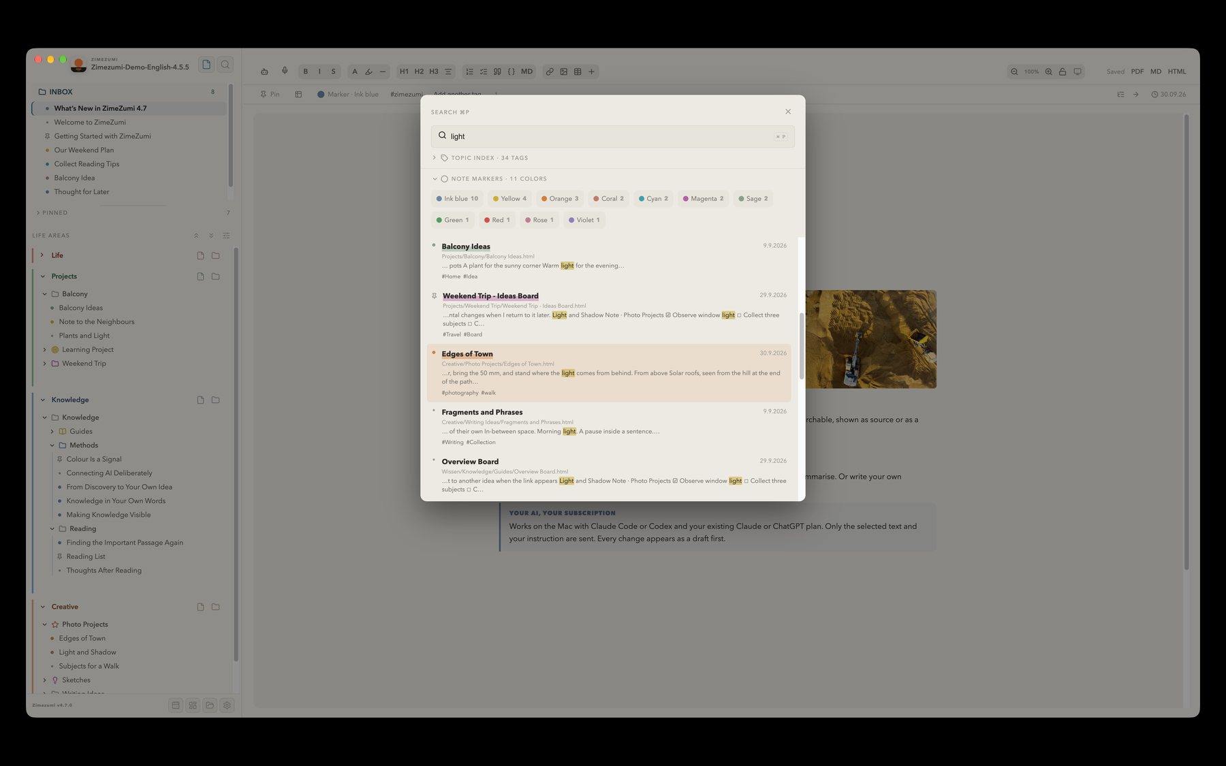Viewport: 1226px width, 766px height.
Task: Select the highlighter pen tool
Action: click(x=368, y=71)
